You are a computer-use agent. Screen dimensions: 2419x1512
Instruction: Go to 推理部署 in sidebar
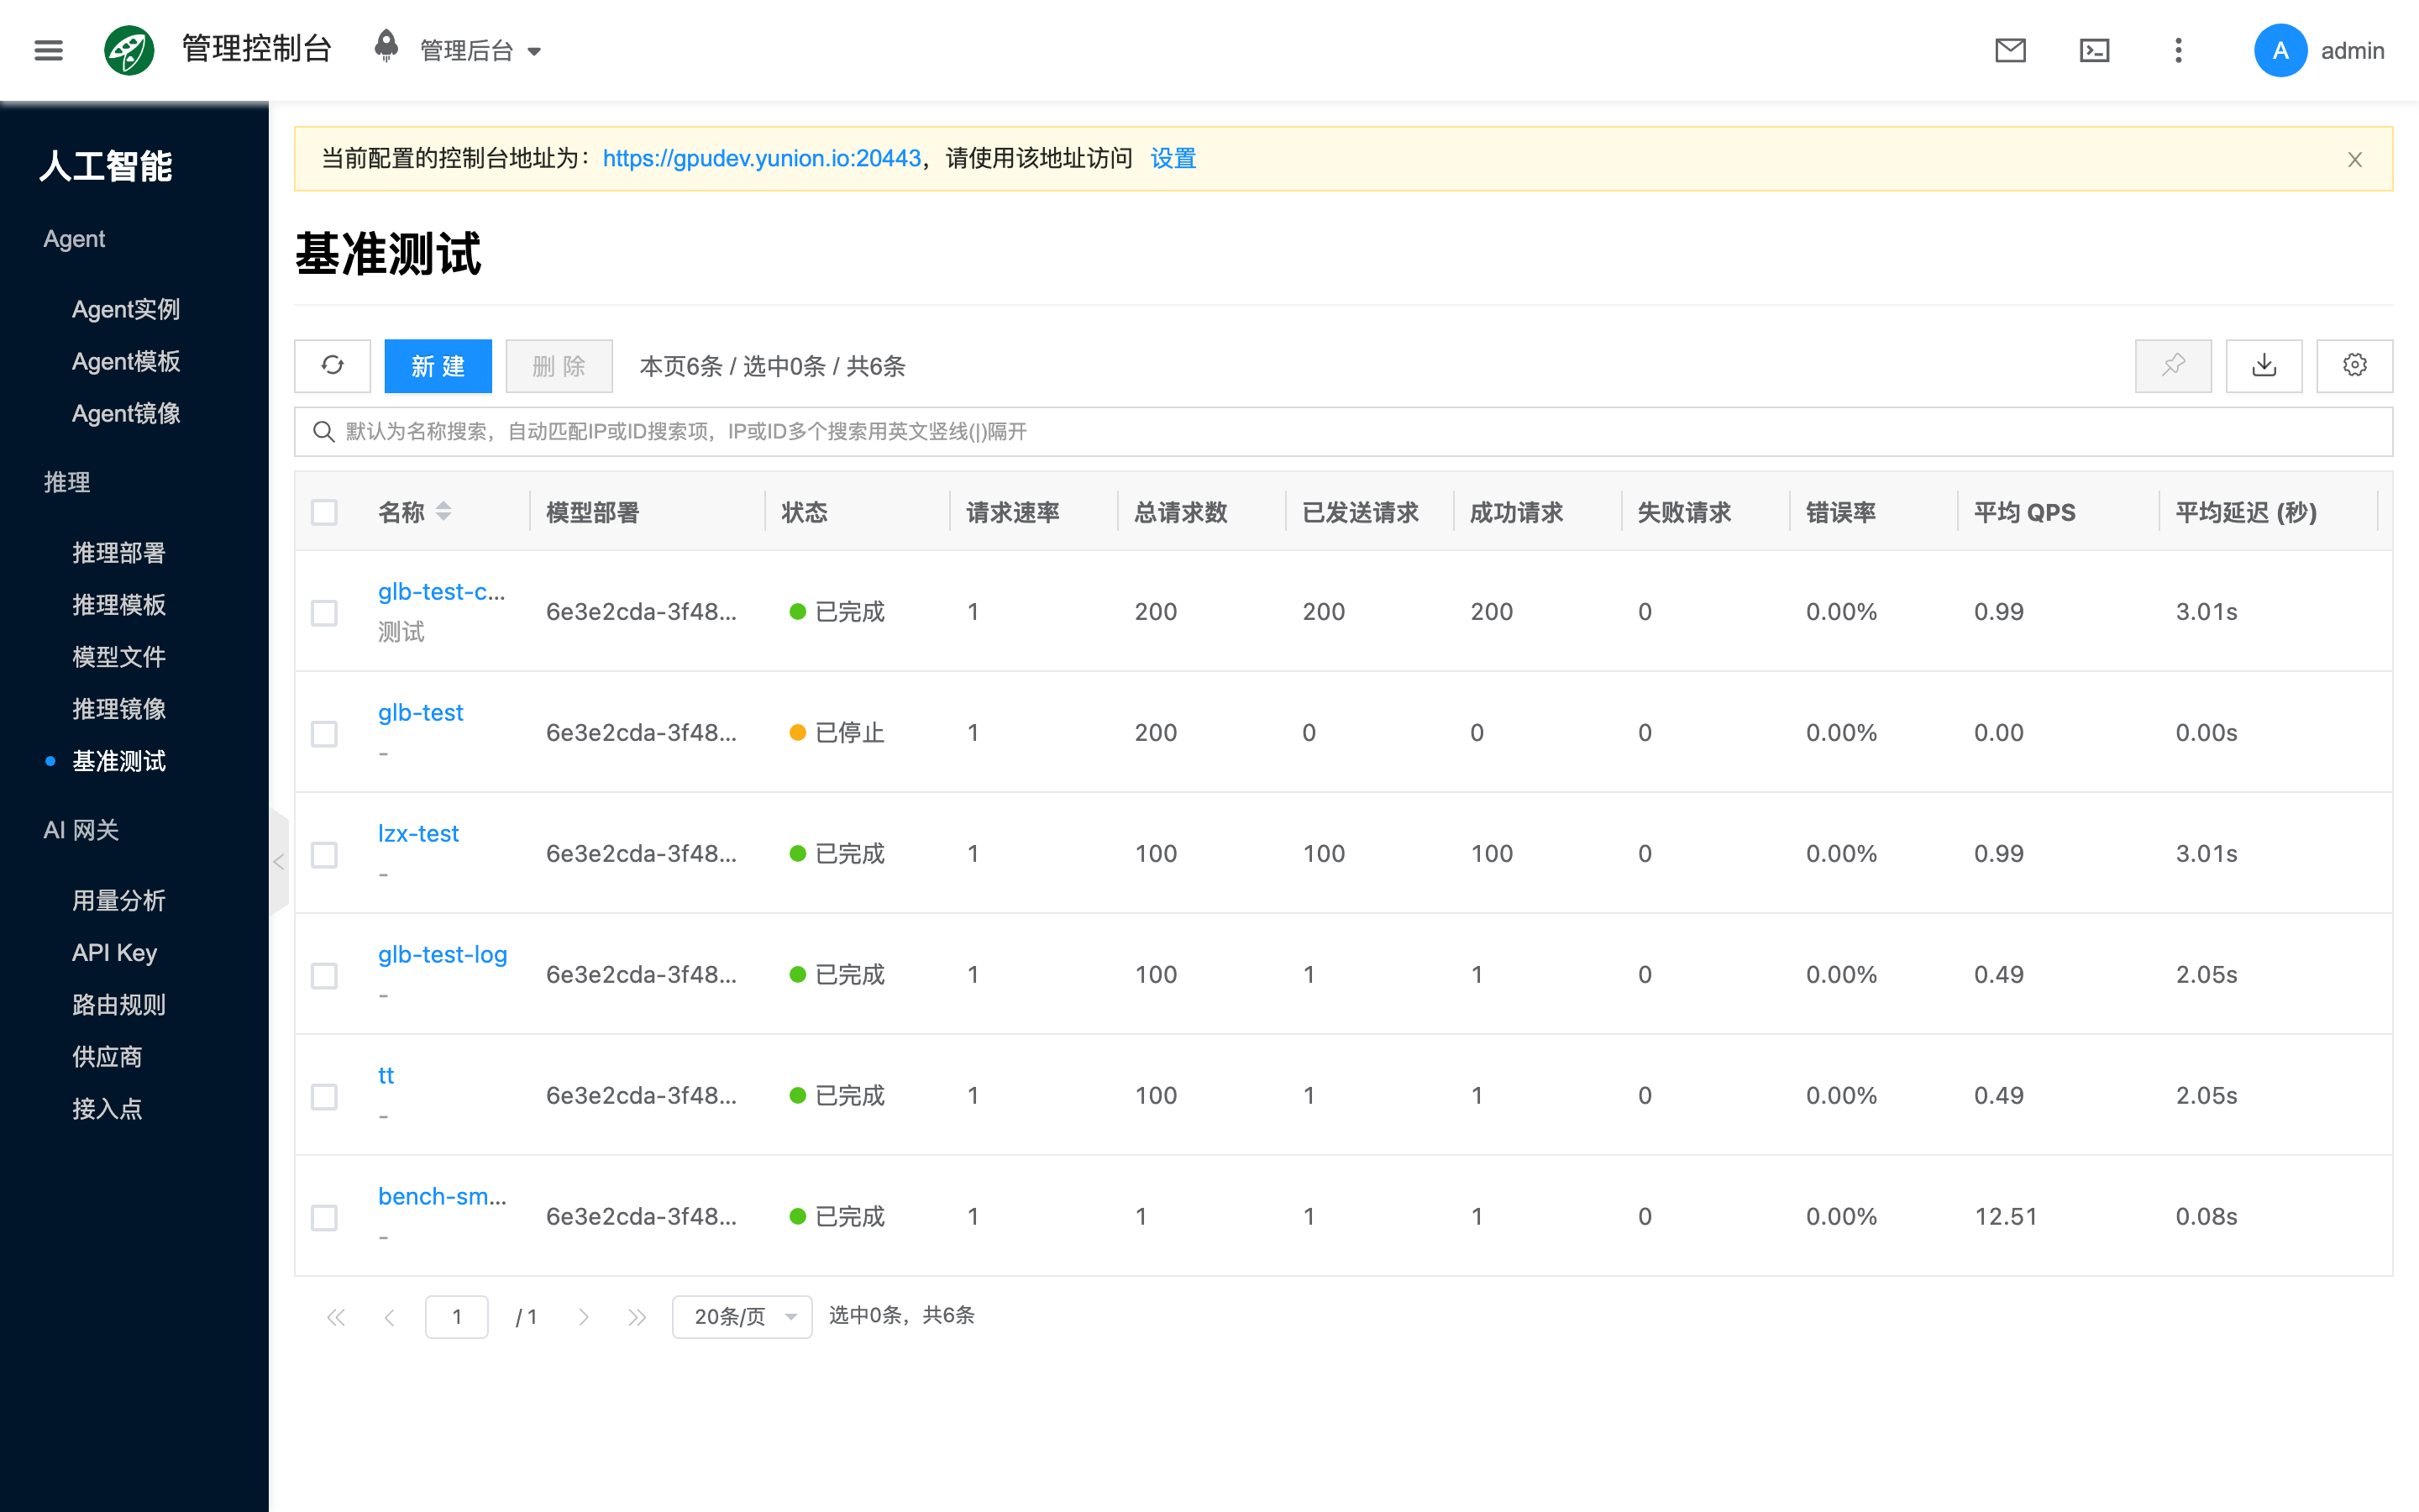coord(118,553)
